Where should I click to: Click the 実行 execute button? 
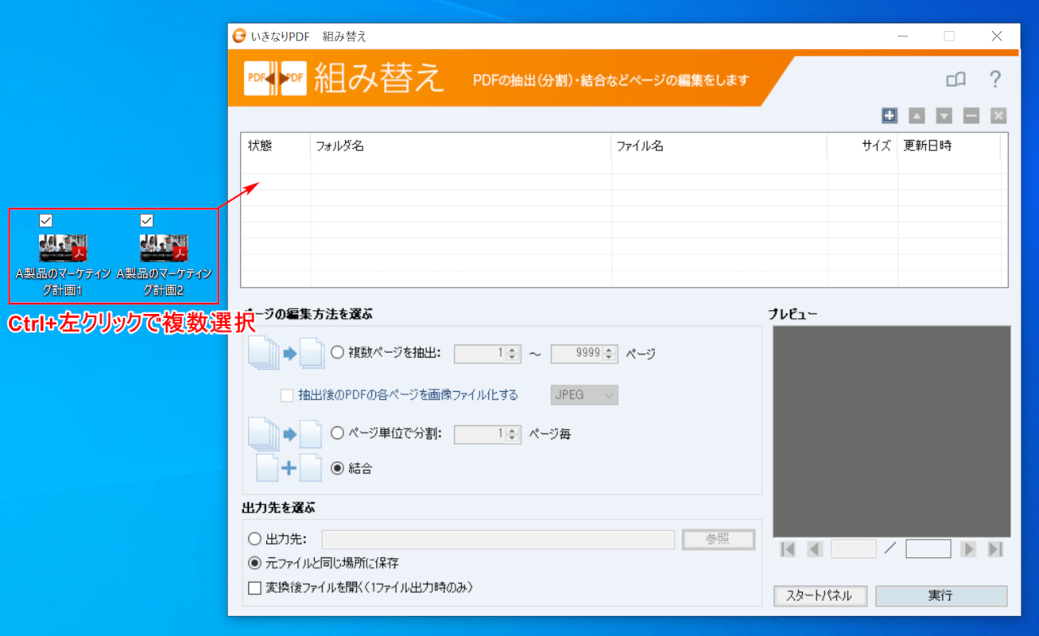[x=941, y=595]
